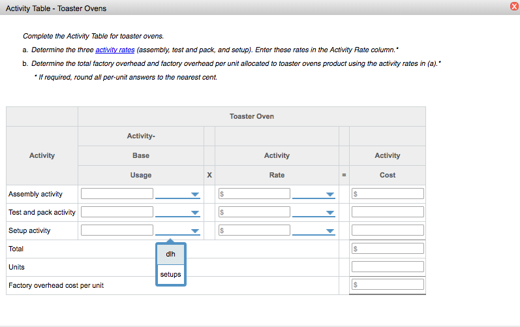Open Test and pack usage unit dropdown
Viewport: 520px width, 327px height.
177,212
